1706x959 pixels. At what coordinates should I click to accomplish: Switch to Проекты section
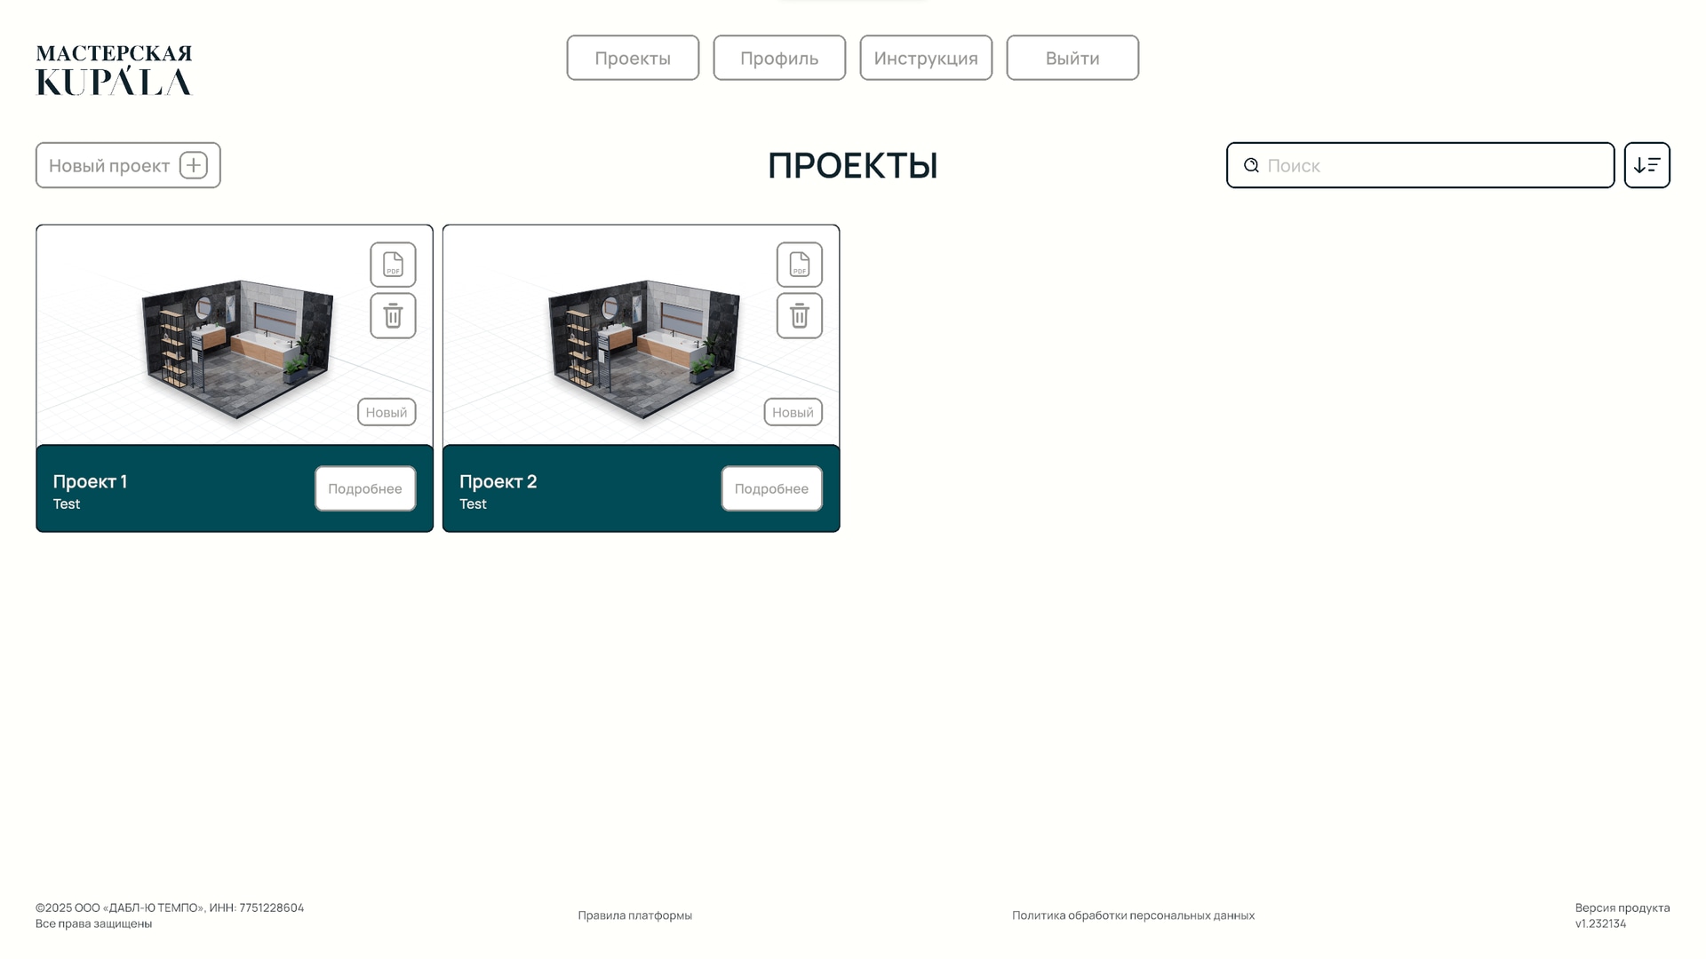coord(633,58)
